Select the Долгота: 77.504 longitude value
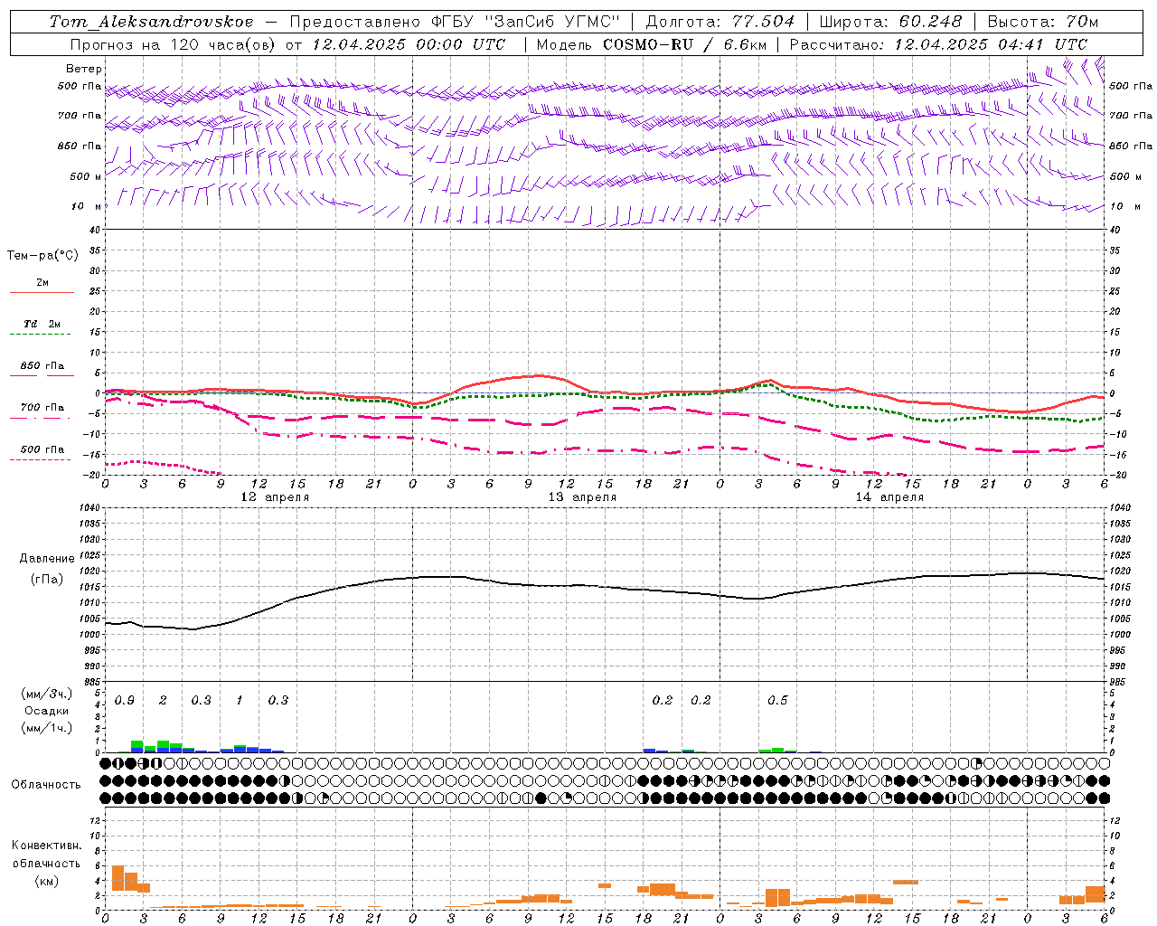 [x=720, y=22]
